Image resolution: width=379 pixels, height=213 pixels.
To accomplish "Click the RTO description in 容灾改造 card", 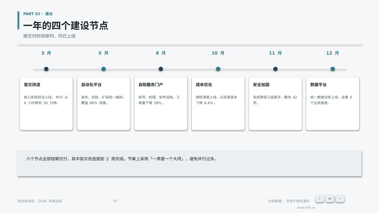I will pyautogui.click(x=46, y=100).
